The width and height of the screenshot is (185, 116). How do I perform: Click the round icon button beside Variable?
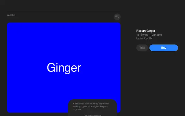click(117, 17)
